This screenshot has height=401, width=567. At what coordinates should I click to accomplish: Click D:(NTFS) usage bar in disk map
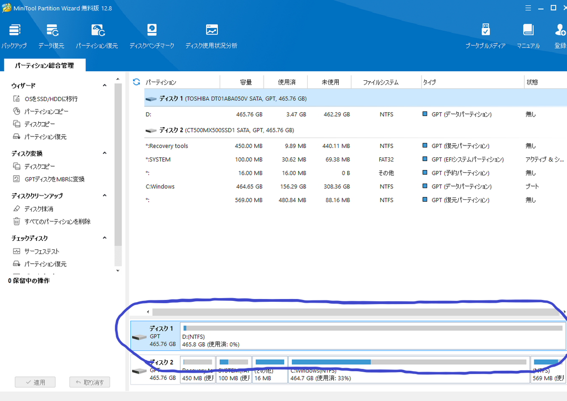click(373, 328)
